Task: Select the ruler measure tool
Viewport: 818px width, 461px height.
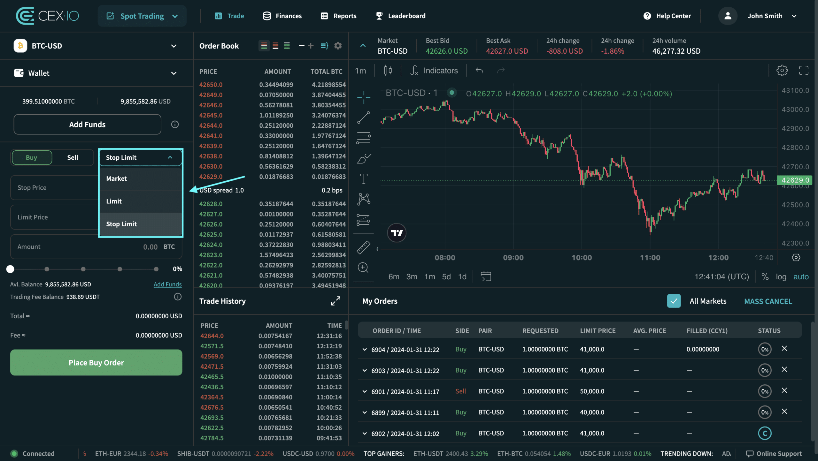Action: click(x=364, y=247)
